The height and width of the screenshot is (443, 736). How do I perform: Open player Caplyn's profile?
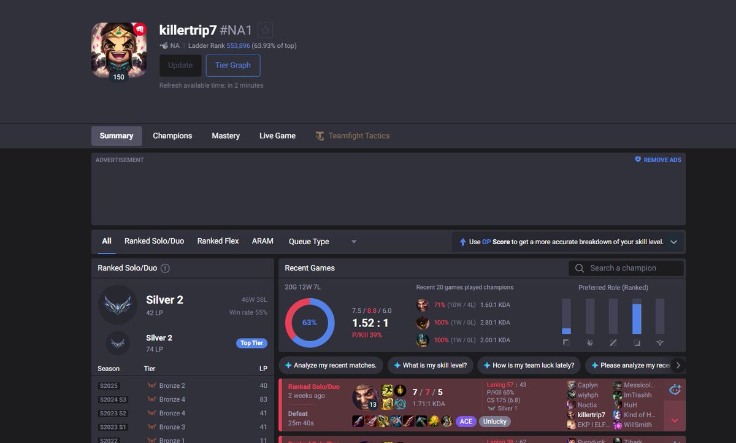coord(588,385)
